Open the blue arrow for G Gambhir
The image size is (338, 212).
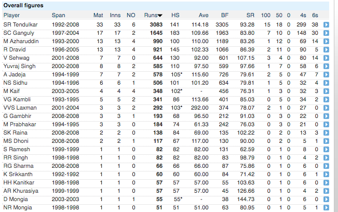pyautogui.click(x=326, y=116)
